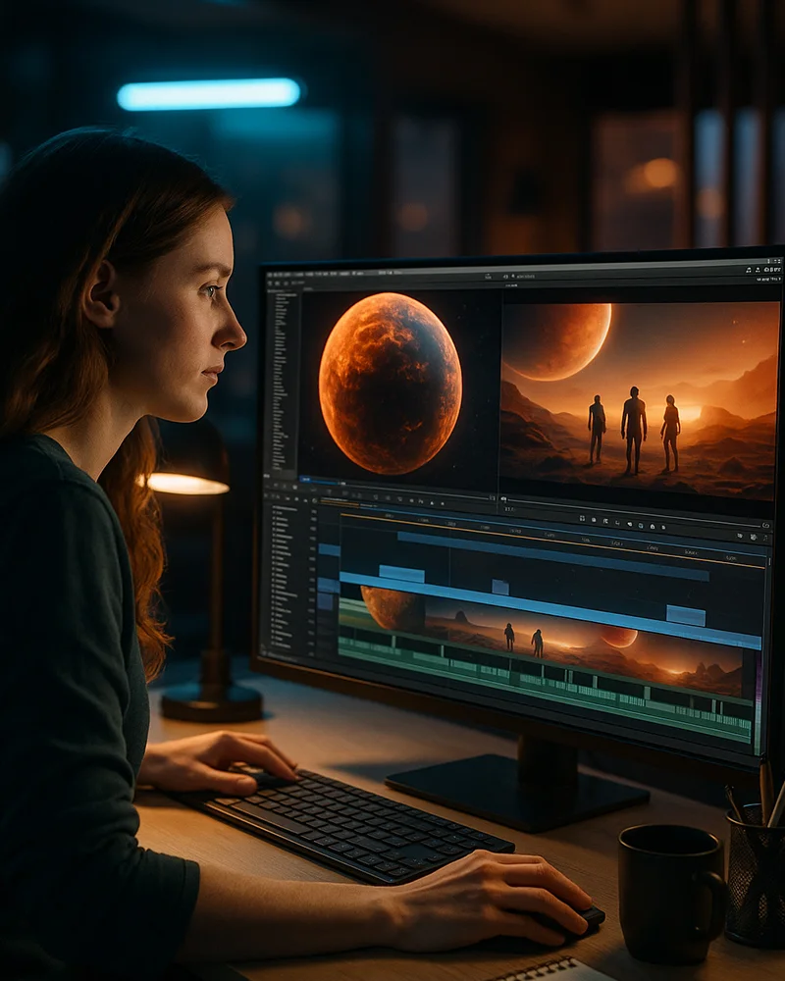Click the blue playhead on source monitor scrub bar
Viewport: 785px width, 981px height.
click(x=304, y=479)
